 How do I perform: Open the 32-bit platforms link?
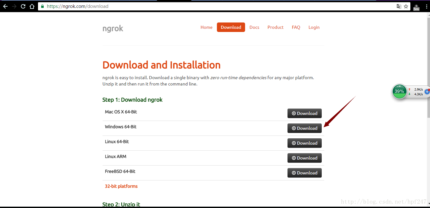pyautogui.click(x=121, y=186)
